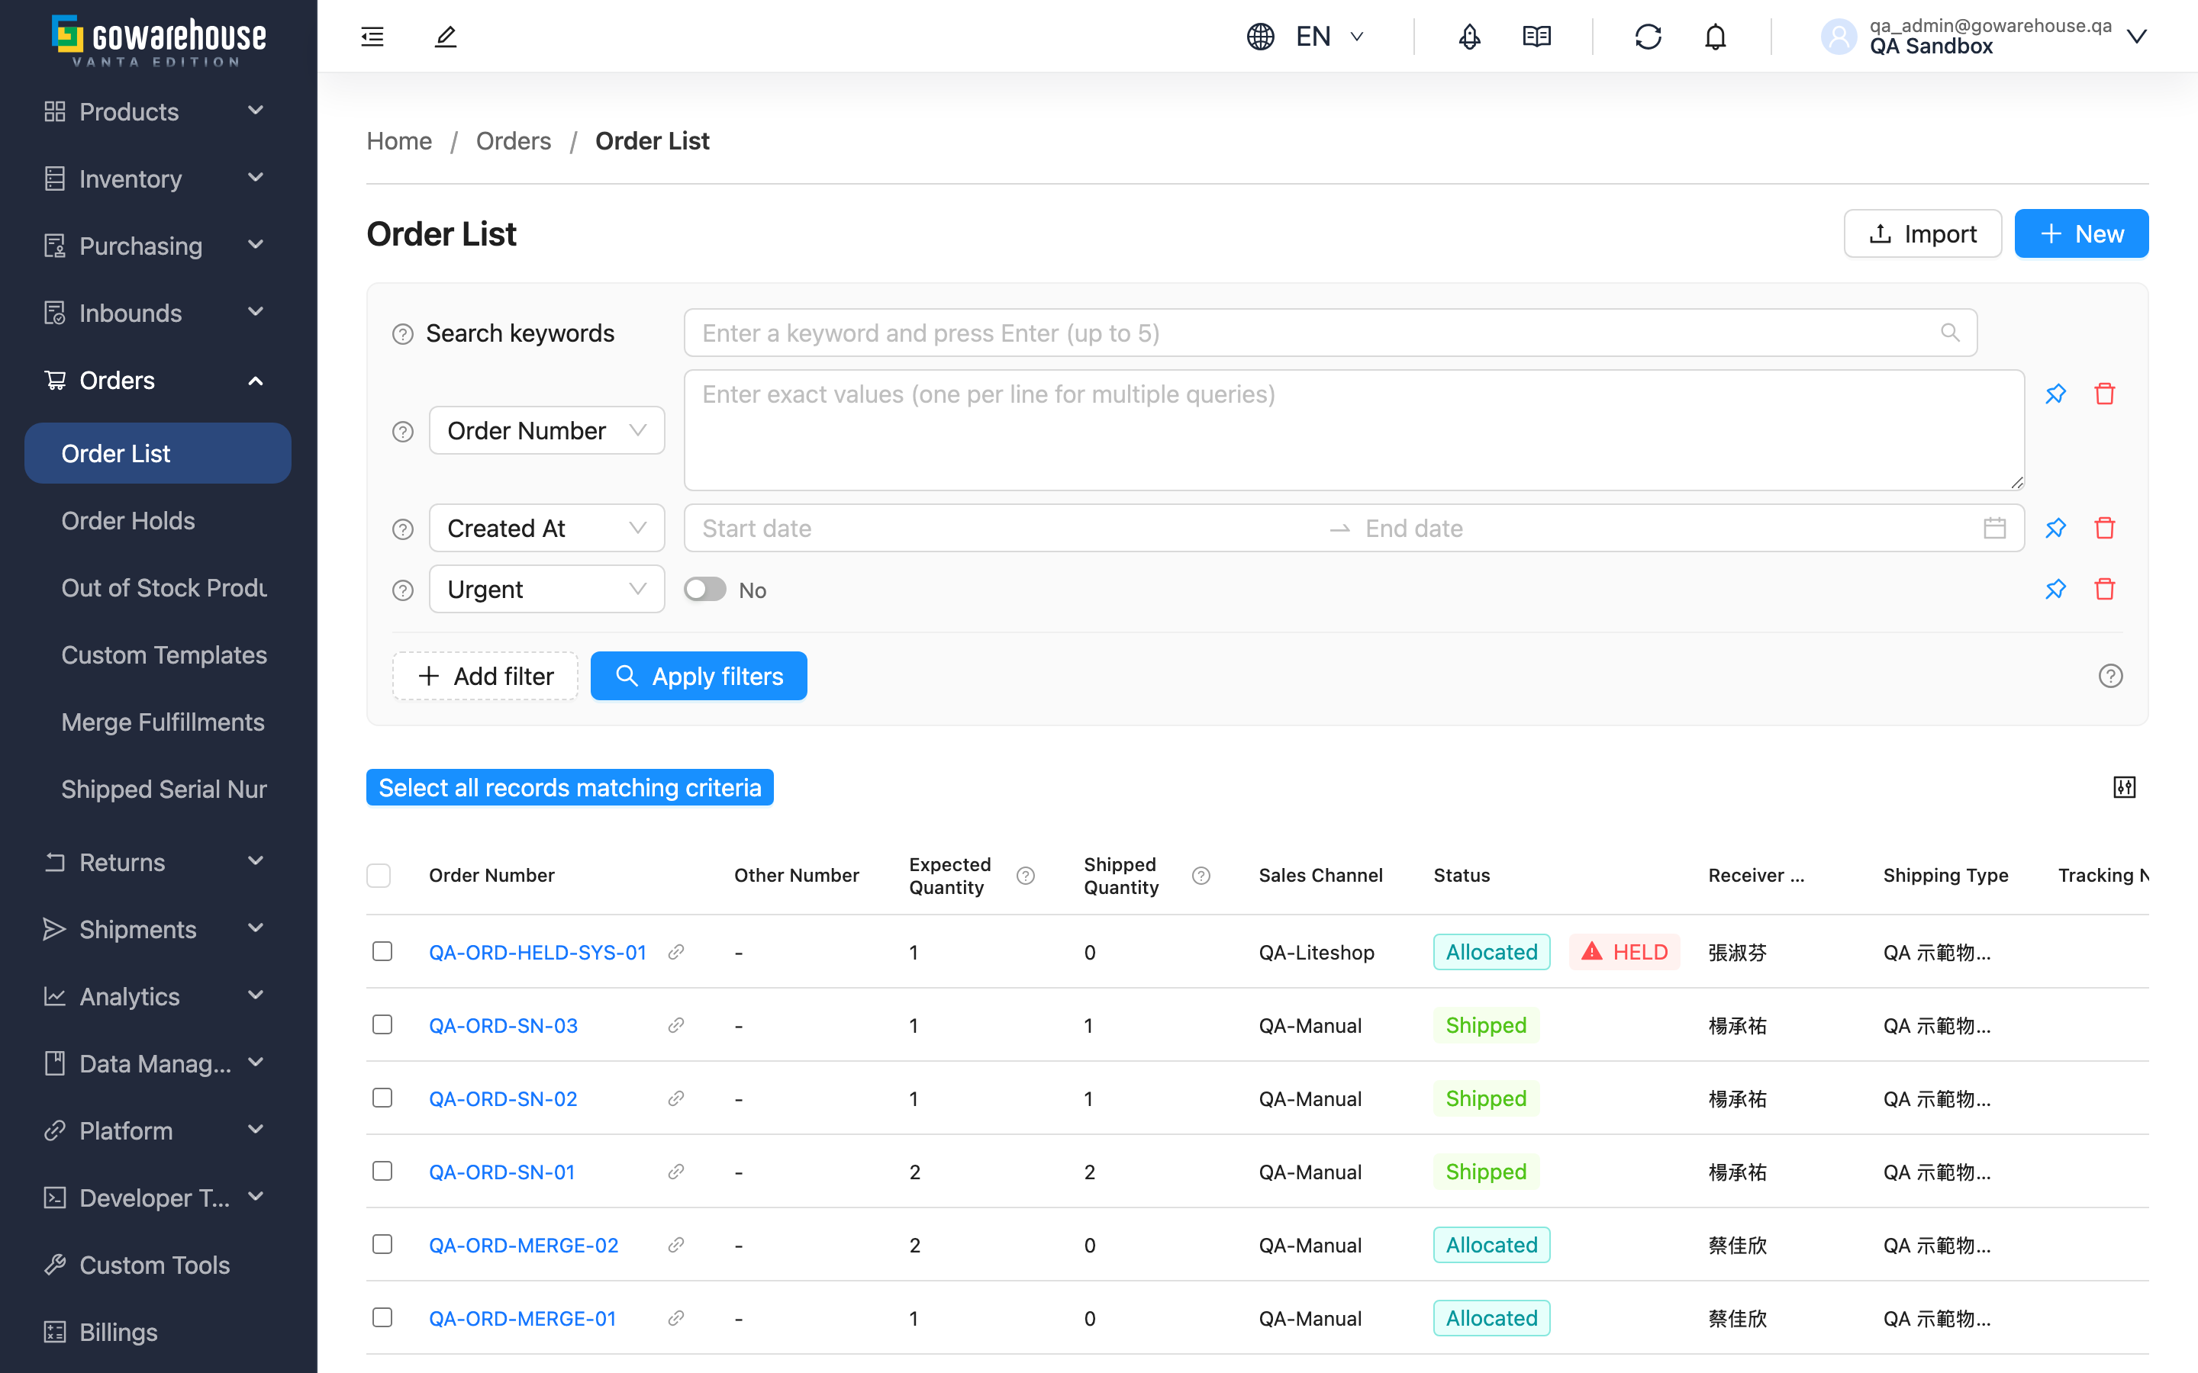Check the select-all header checkbox

pos(379,876)
